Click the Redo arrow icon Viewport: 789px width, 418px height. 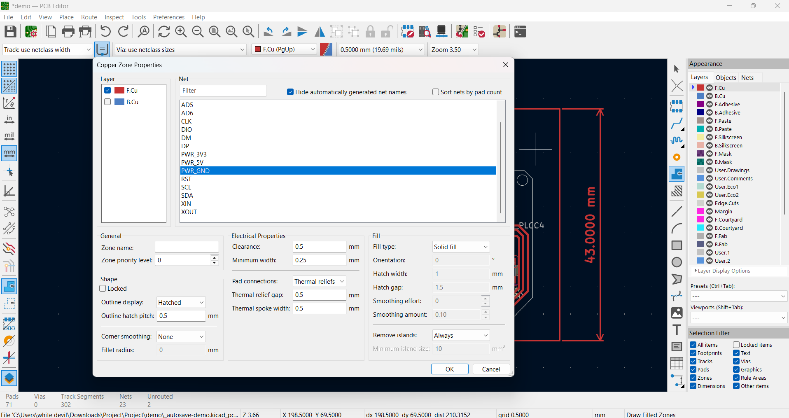[124, 32]
